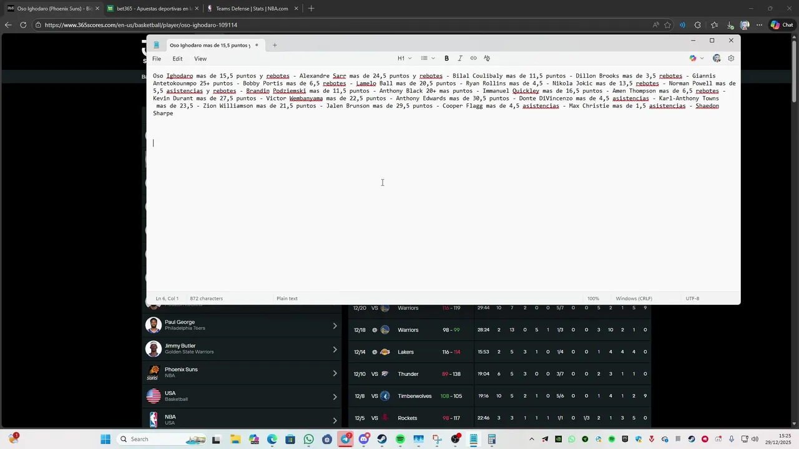
Task: Expand the Paul George row chevron
Action: pyautogui.click(x=335, y=326)
